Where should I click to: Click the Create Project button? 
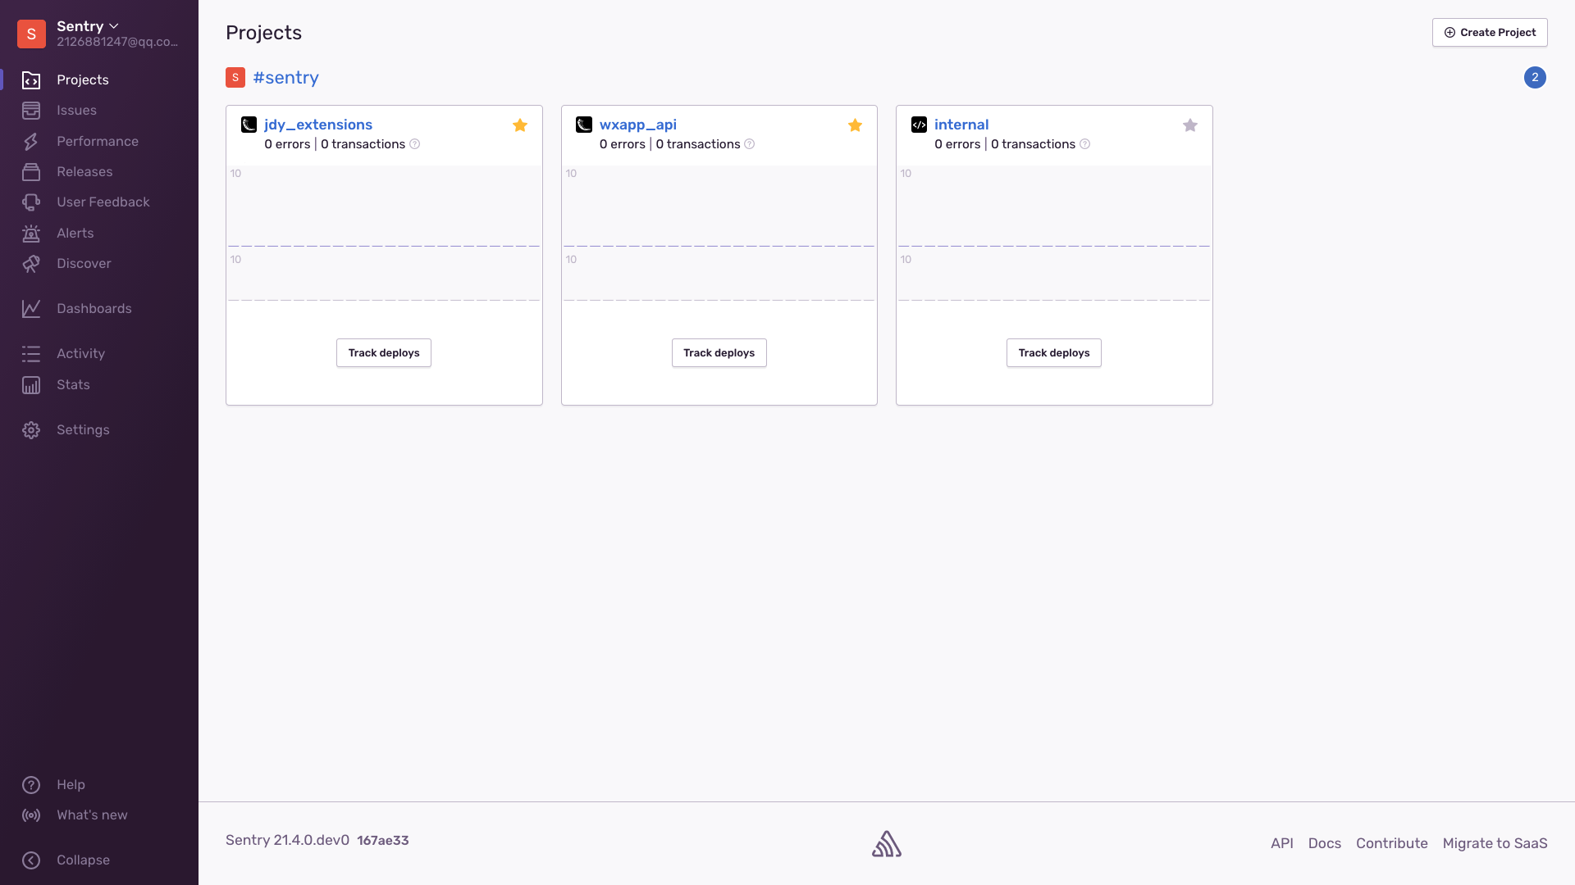[1490, 33]
